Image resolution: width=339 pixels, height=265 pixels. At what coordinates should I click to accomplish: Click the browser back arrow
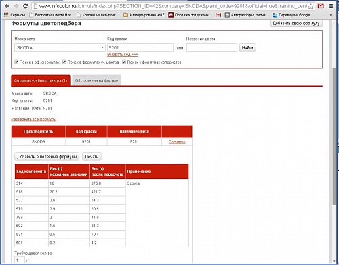pos(7,6)
